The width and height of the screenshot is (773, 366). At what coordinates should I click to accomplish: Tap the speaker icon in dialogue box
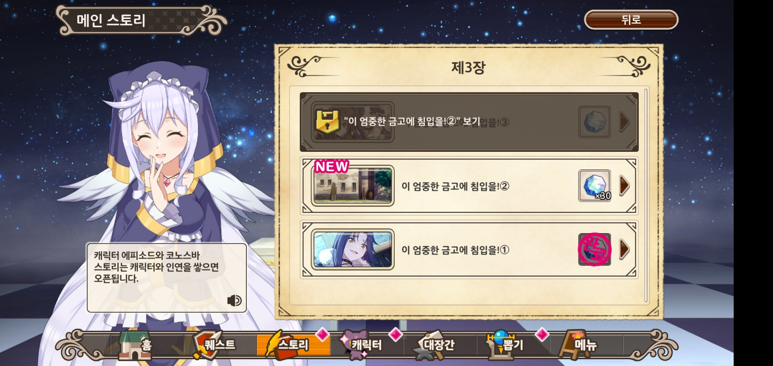click(234, 300)
